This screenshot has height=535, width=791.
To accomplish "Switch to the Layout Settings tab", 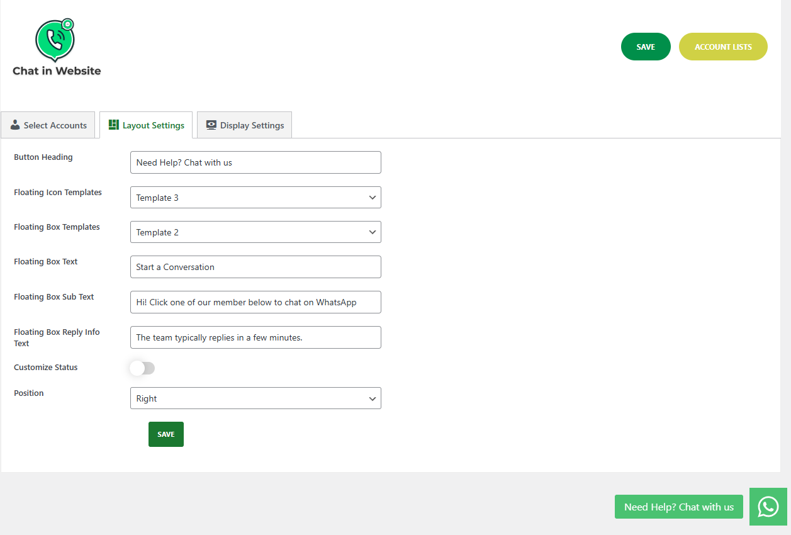I will 146,125.
